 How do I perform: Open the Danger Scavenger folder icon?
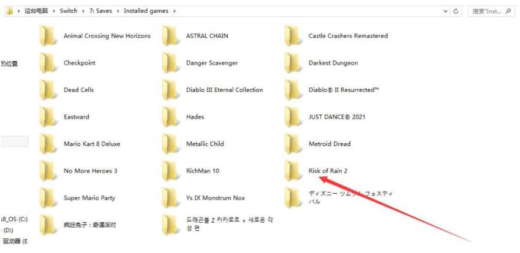pos(171,63)
